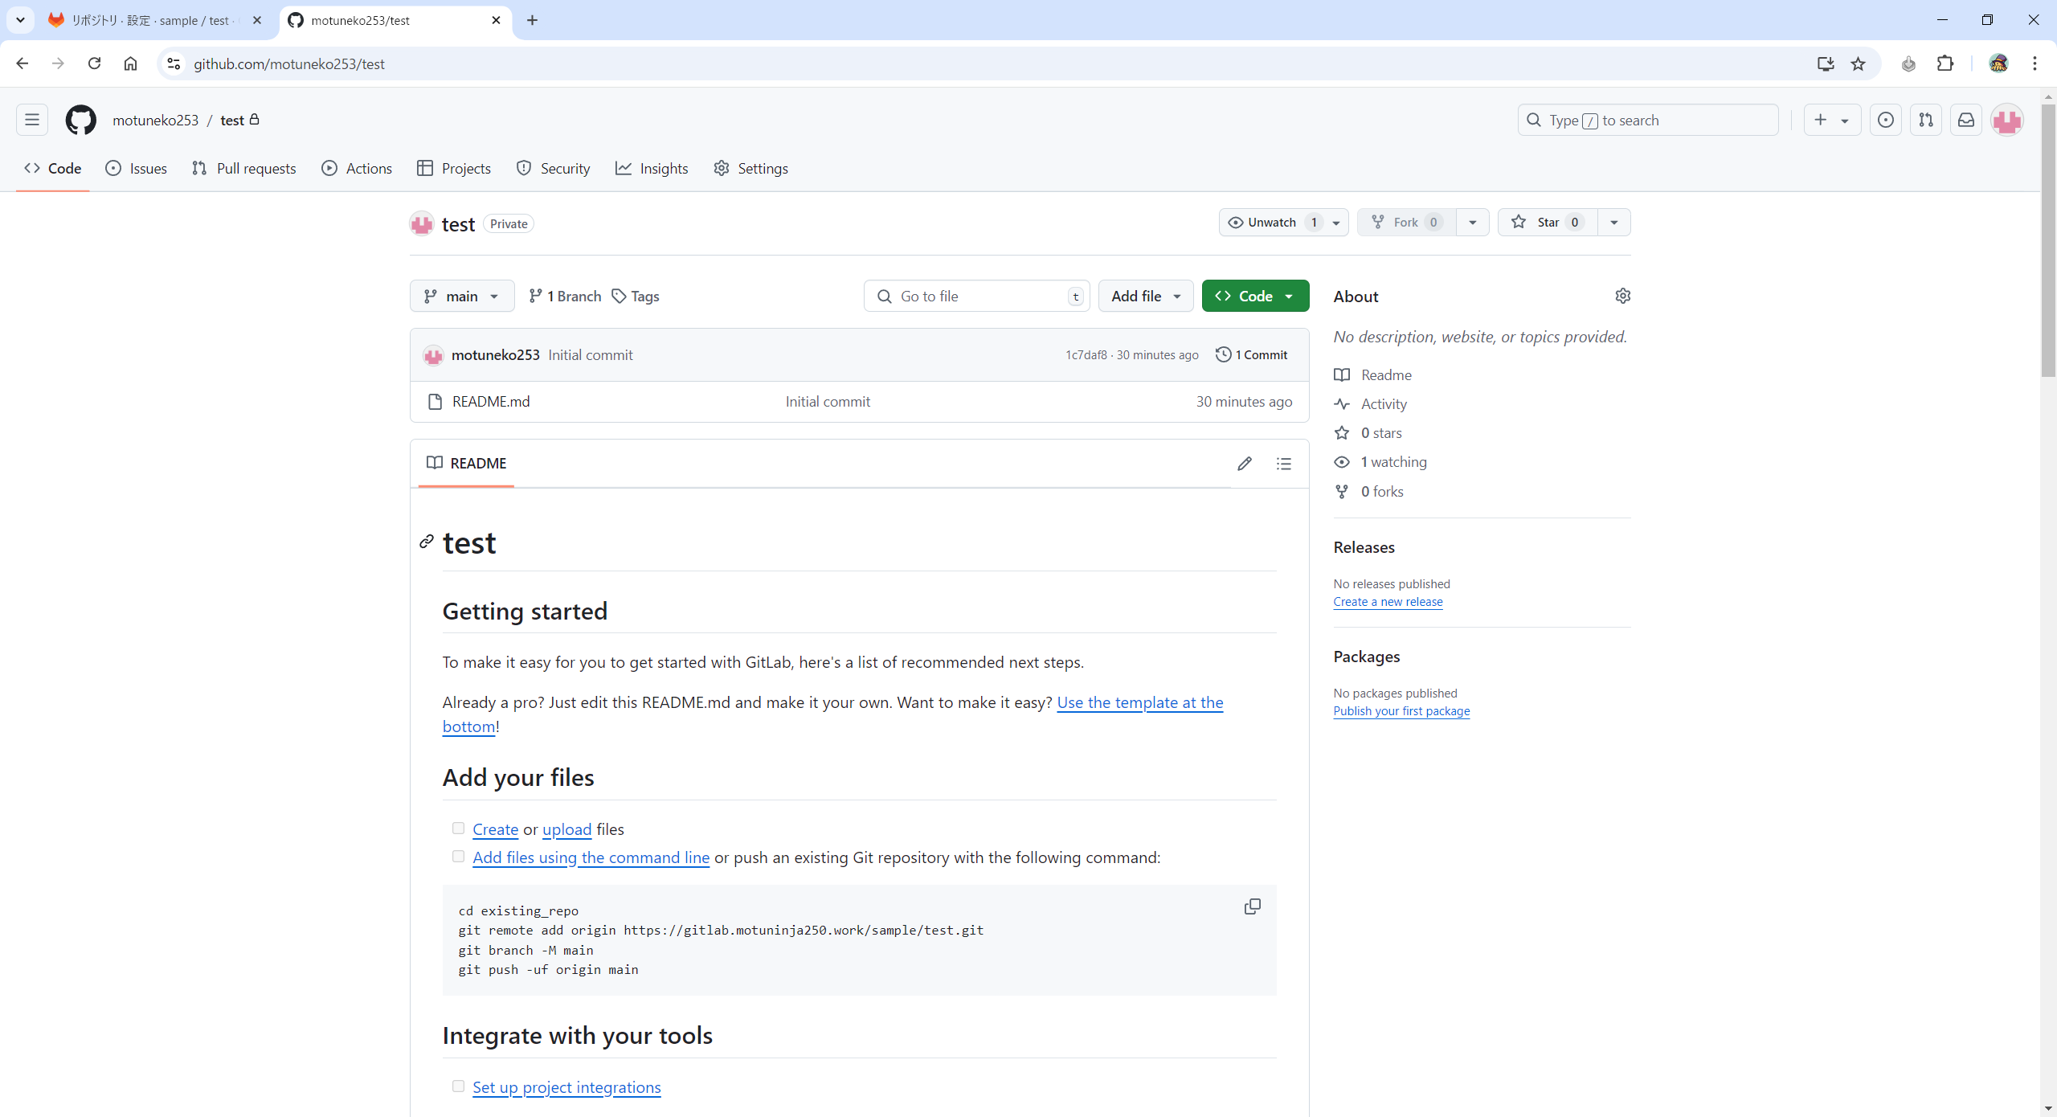The width and height of the screenshot is (2057, 1117).
Task: Copy the git commands with the copy icon
Action: click(1251, 906)
